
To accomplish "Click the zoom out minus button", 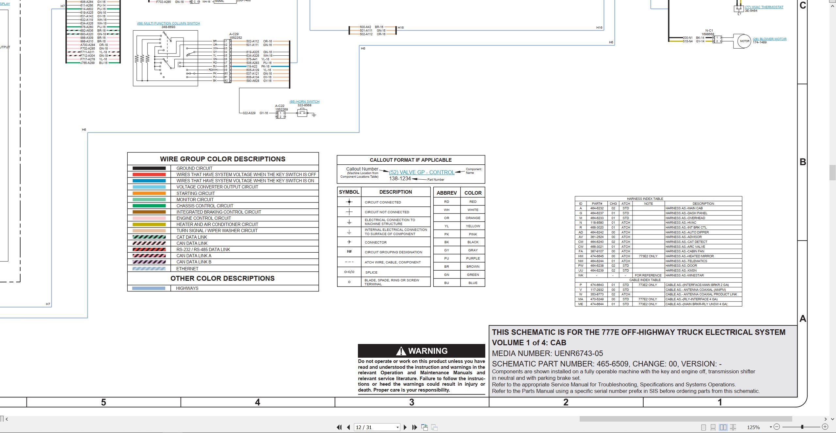I will click(x=777, y=427).
